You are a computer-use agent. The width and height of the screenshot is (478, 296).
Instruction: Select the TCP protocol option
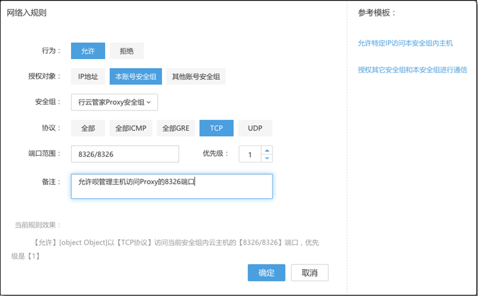click(216, 128)
